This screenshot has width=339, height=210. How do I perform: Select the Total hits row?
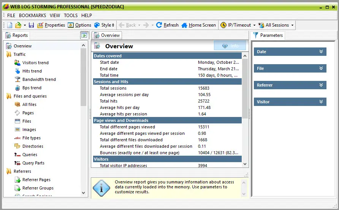pyautogui.click(x=167, y=101)
